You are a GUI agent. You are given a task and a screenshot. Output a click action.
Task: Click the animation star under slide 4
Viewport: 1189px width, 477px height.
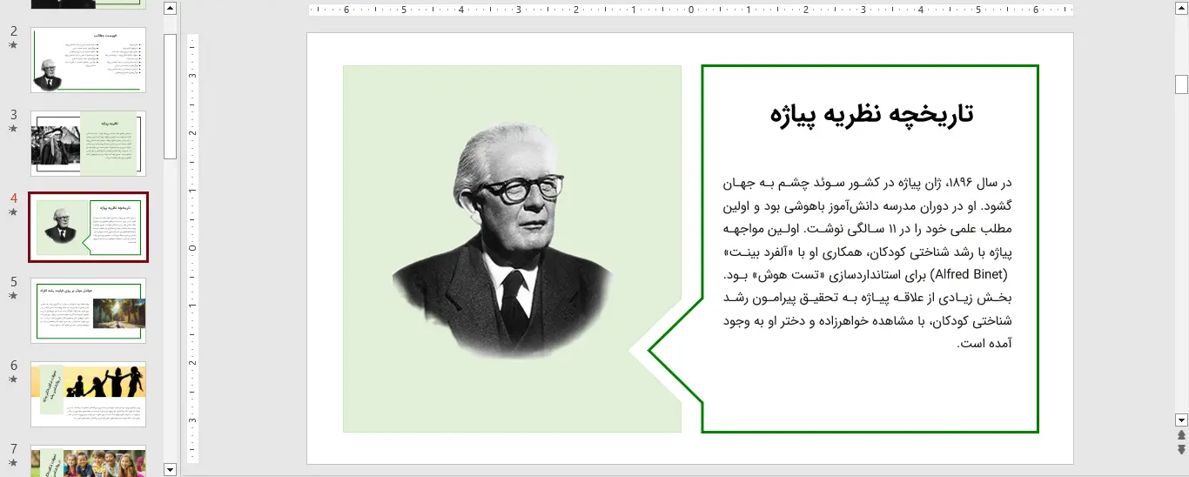point(13,212)
